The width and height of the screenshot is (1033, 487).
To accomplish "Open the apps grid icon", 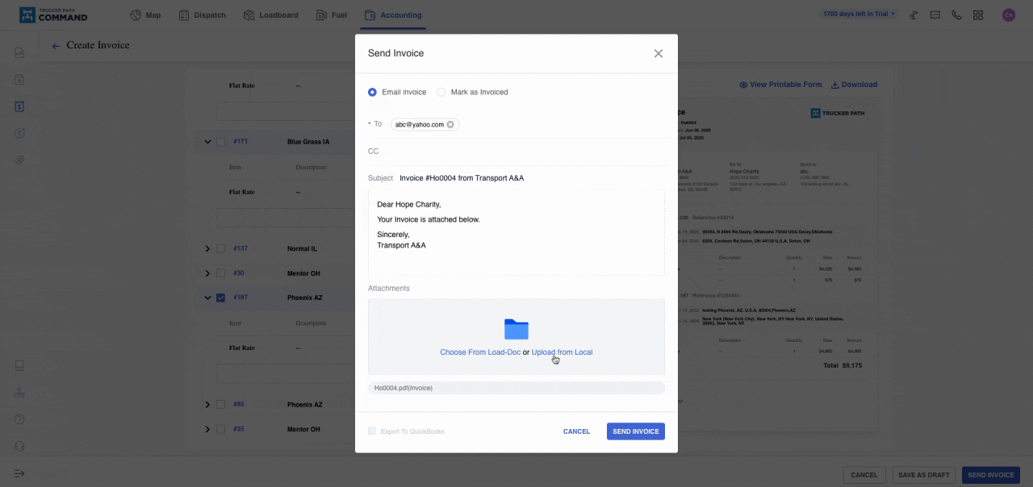I will (x=978, y=15).
